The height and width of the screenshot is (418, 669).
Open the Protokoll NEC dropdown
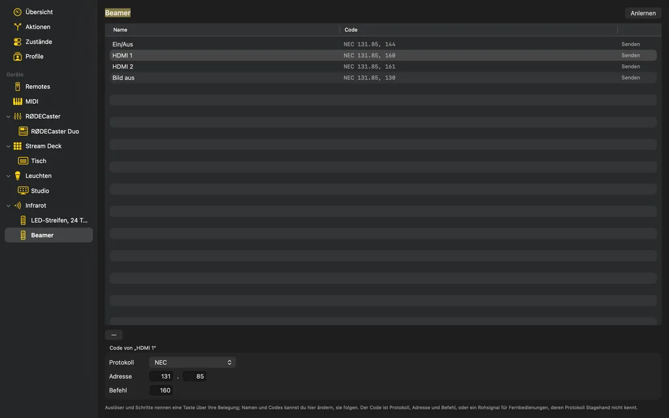[193, 362]
